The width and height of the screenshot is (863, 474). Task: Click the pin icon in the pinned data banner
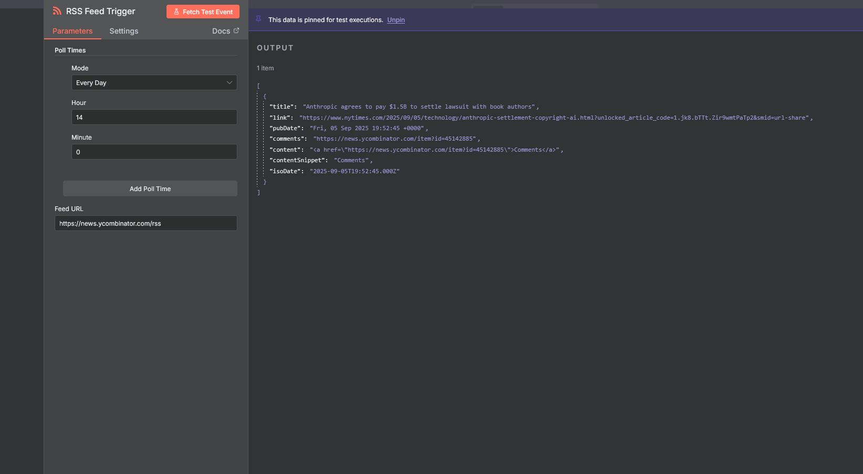[x=258, y=19]
